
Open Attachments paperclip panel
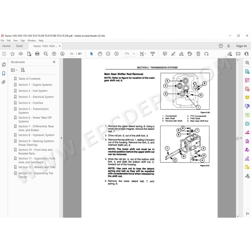(x=4, y=82)
